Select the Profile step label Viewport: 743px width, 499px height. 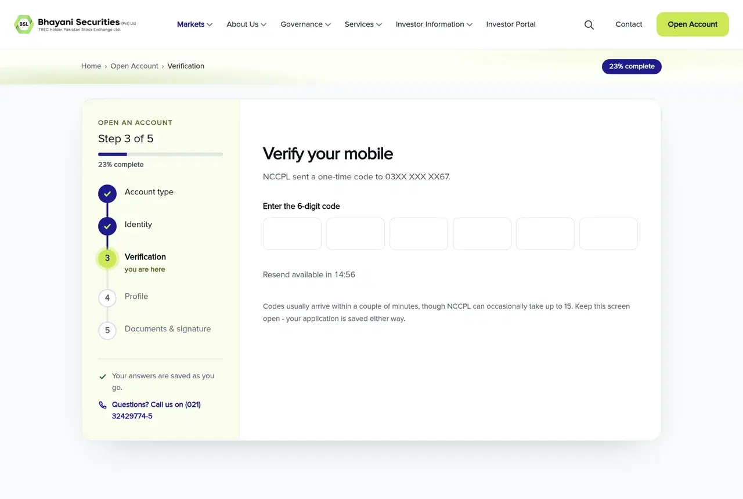pyautogui.click(x=136, y=296)
